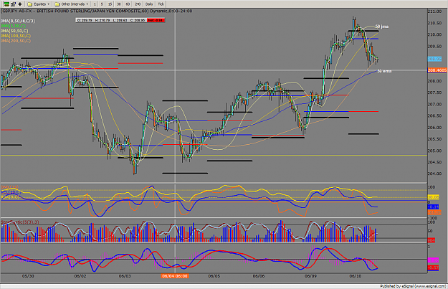Click the highlighted 06/04 06:00 time marker
The image size is (448, 289).
click(x=175, y=276)
